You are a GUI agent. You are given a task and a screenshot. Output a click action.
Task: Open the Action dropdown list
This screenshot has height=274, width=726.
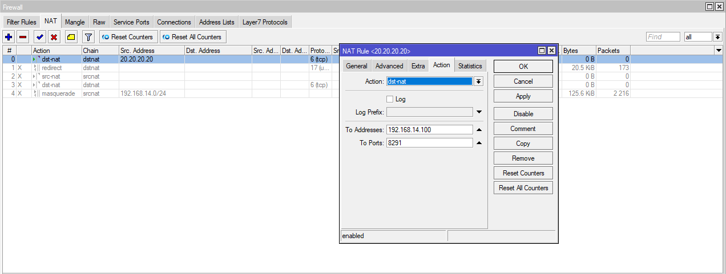click(479, 81)
